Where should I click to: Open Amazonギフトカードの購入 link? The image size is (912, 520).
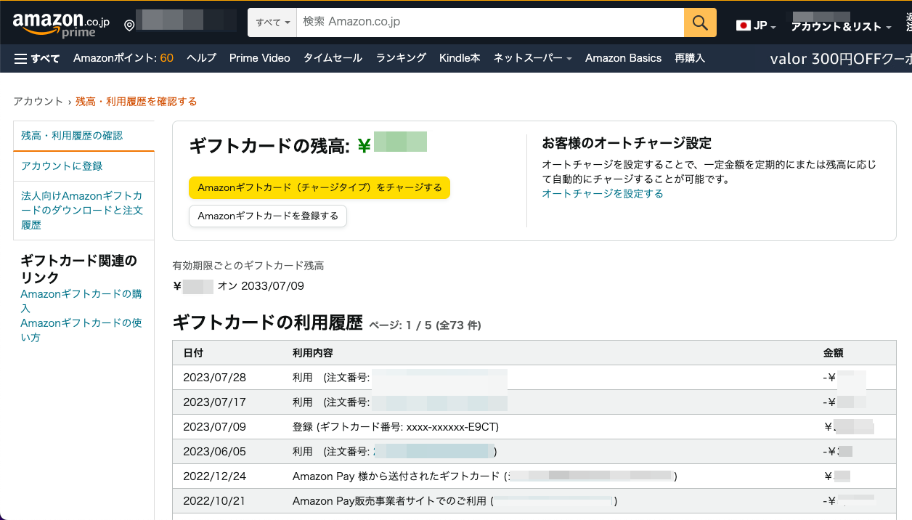(x=81, y=301)
